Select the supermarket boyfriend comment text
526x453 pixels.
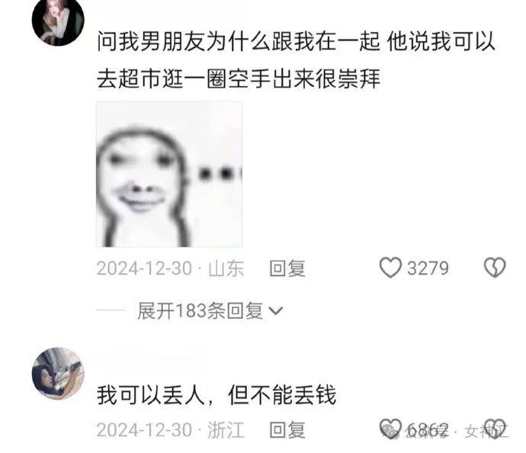click(x=296, y=60)
